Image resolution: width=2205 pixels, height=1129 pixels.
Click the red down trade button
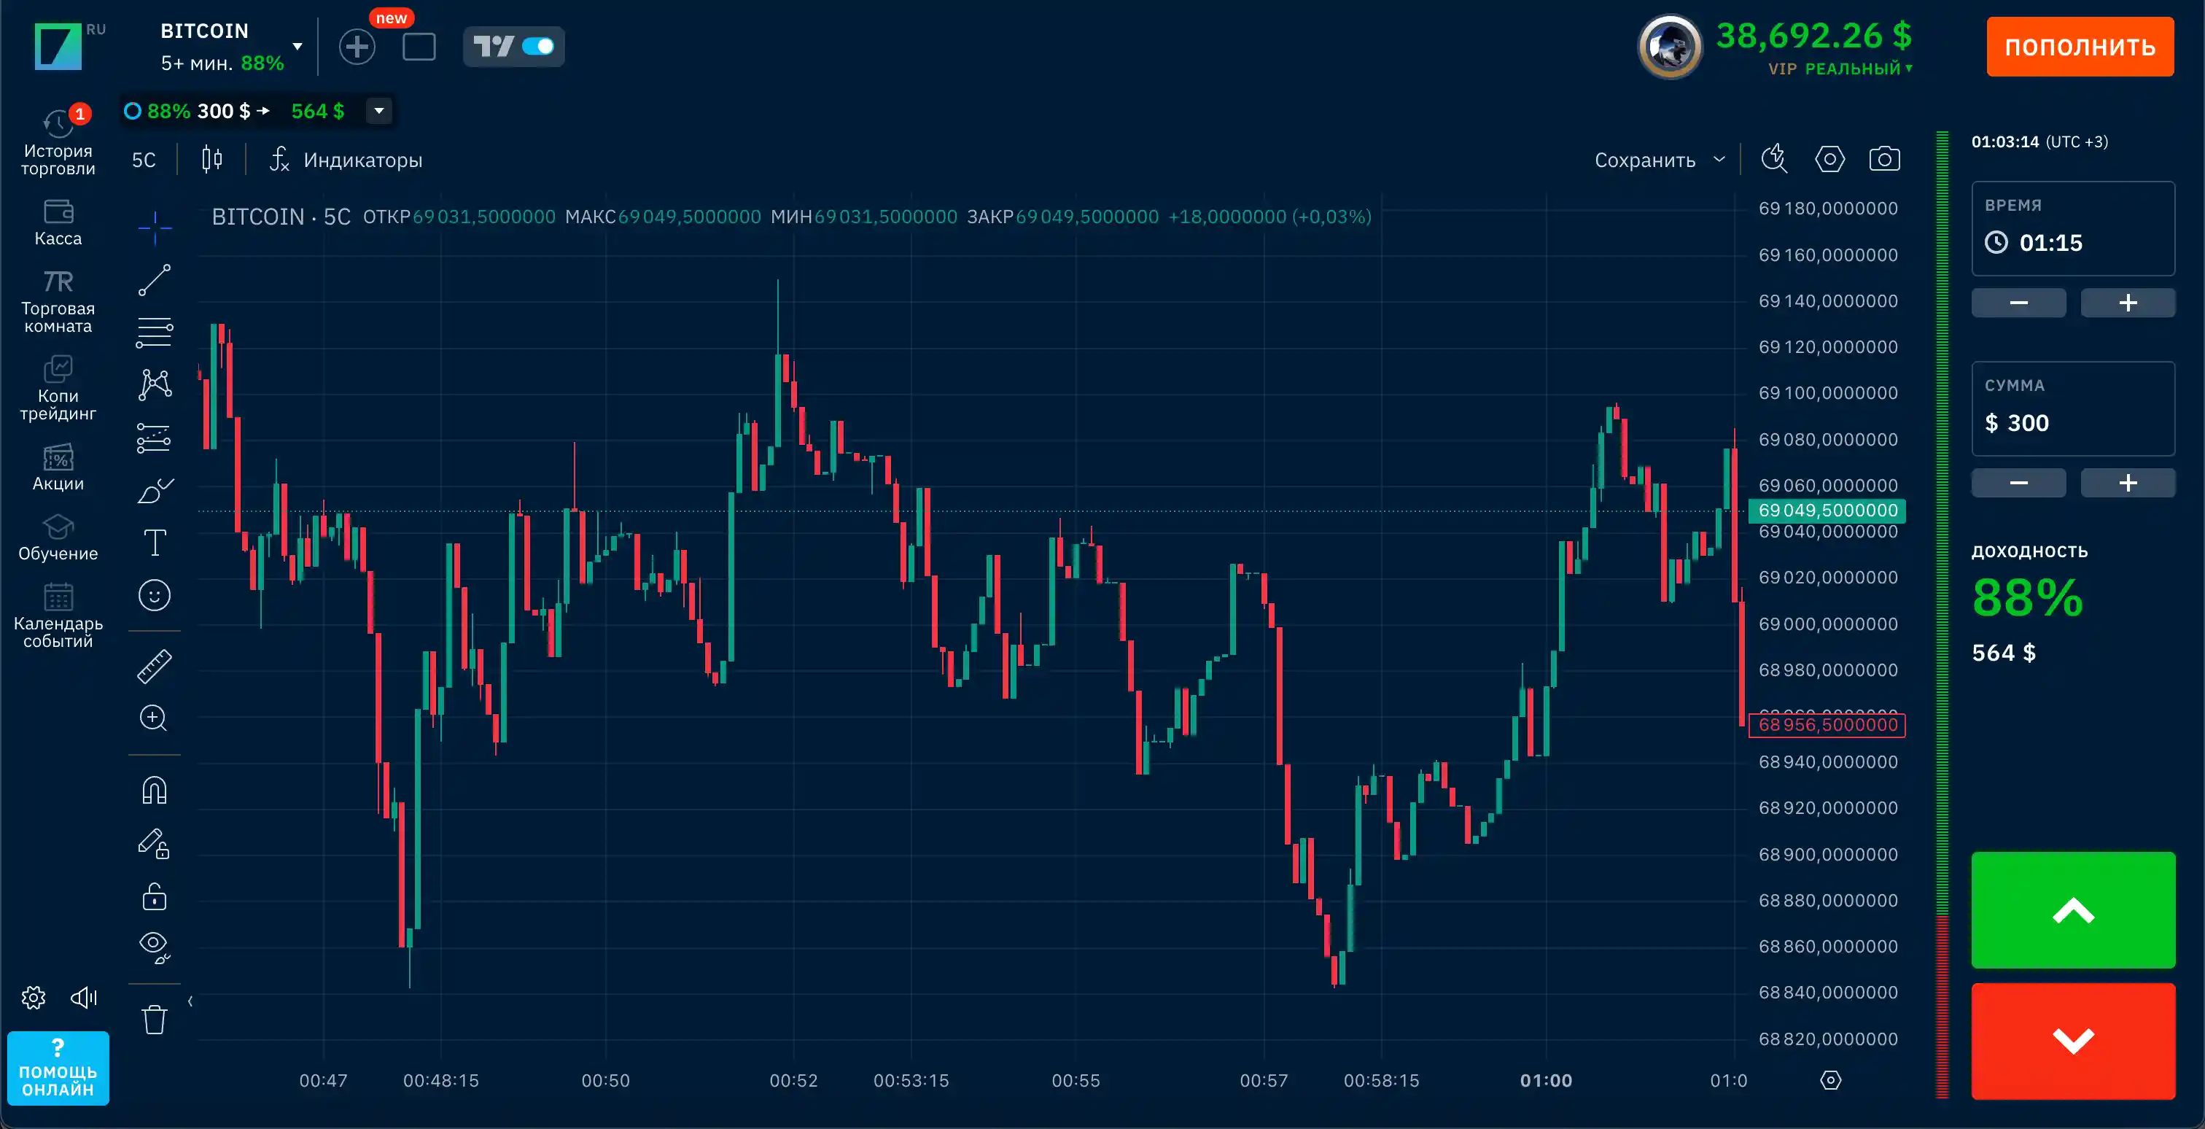coord(2073,1041)
